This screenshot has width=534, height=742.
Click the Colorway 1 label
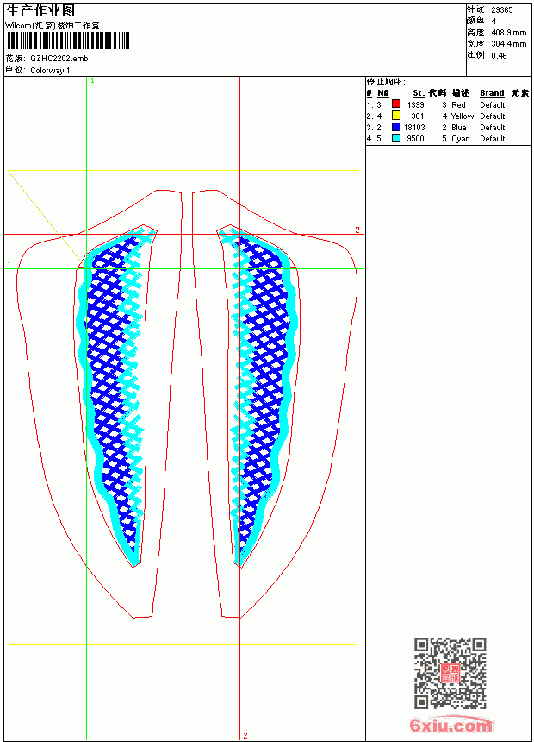click(x=50, y=71)
